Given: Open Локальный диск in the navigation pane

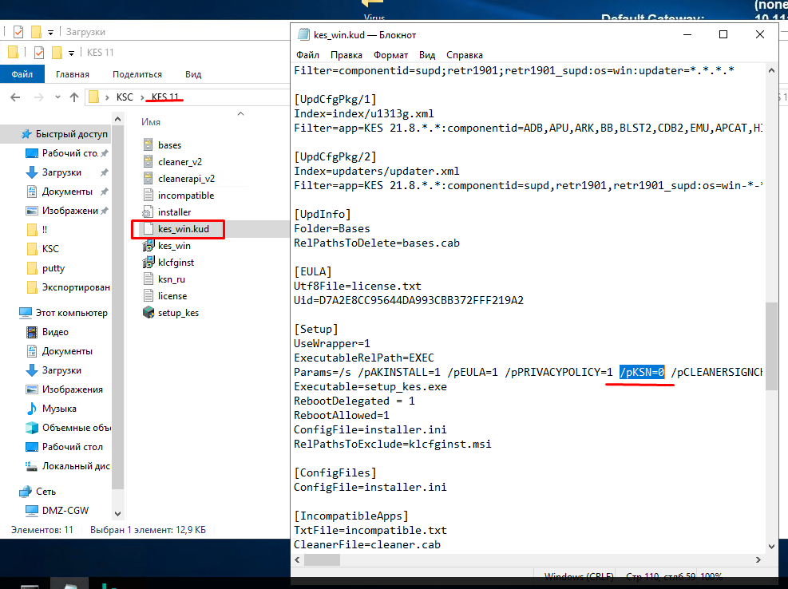Looking at the screenshot, I should coord(76,466).
